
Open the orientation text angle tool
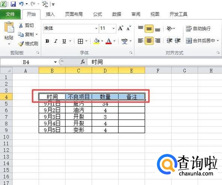click(x=171, y=28)
